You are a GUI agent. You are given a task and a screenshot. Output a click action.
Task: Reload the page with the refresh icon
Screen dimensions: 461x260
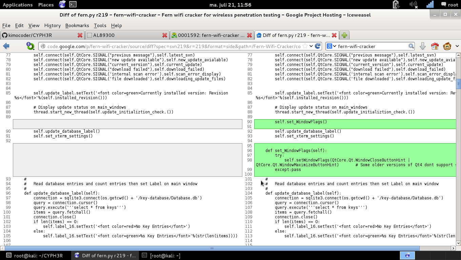coord(318,46)
